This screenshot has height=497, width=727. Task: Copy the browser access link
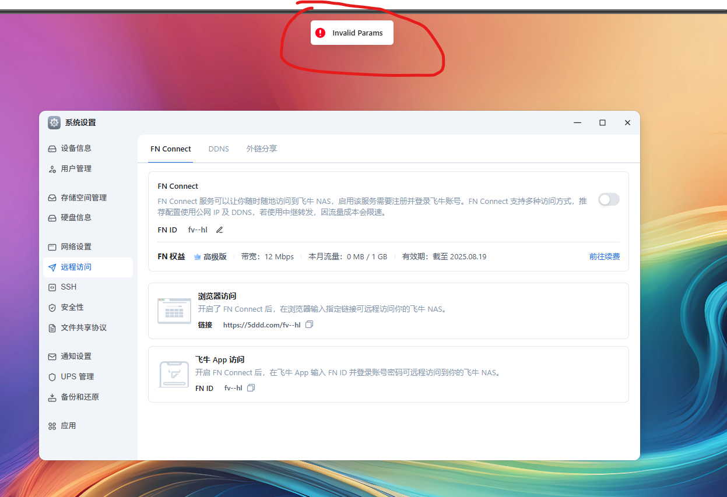[310, 325]
